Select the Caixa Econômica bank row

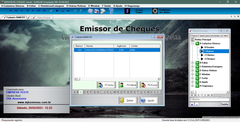117,50
